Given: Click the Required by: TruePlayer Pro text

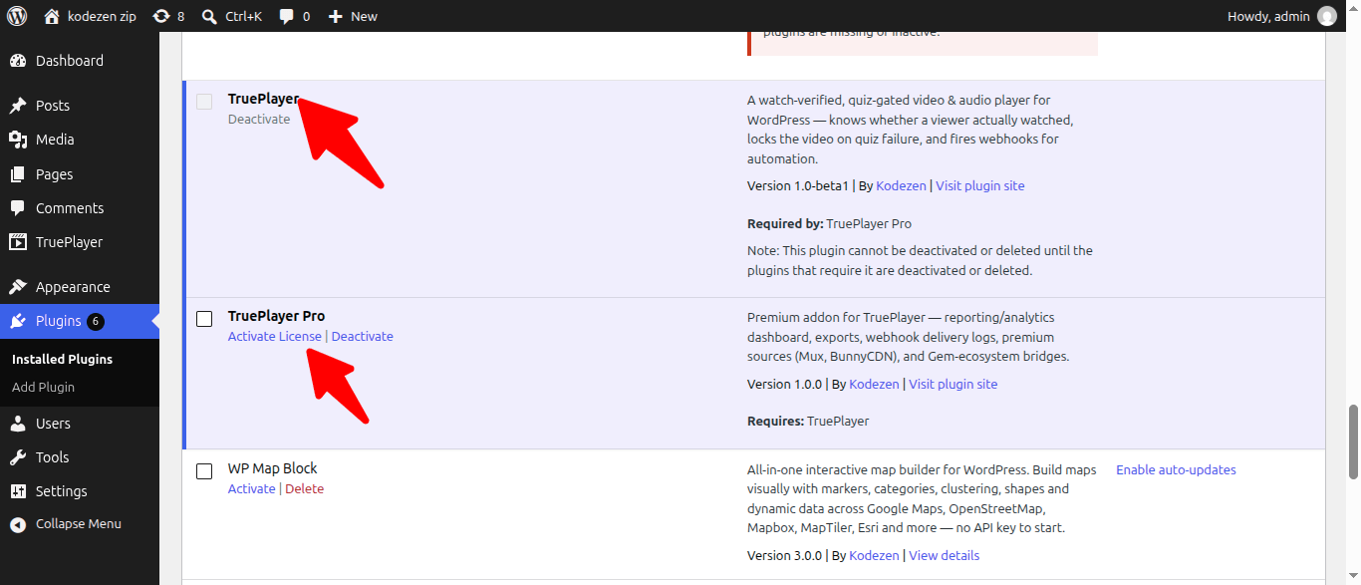Looking at the screenshot, I should (x=829, y=223).
